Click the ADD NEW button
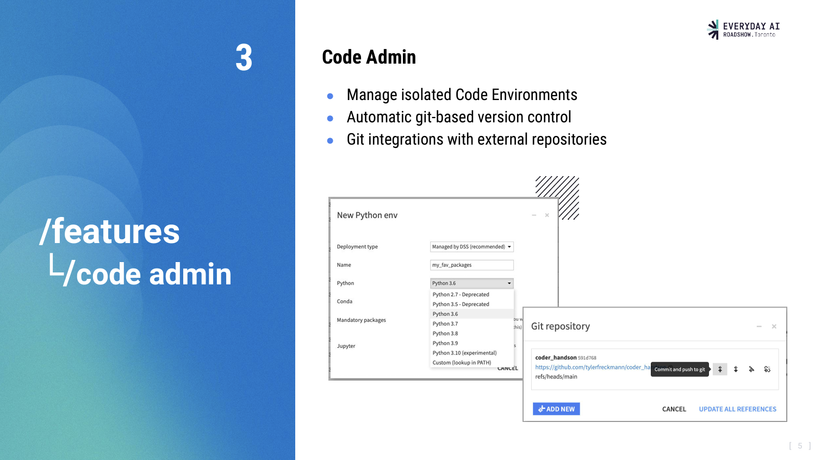Viewport: 821px width, 460px height. 556,409
